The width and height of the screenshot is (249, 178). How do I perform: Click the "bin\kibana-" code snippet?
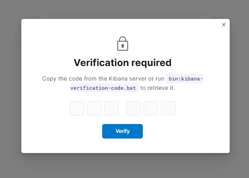[185, 79]
